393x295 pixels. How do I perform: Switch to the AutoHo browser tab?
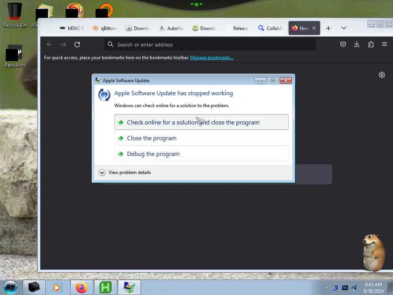point(171,28)
